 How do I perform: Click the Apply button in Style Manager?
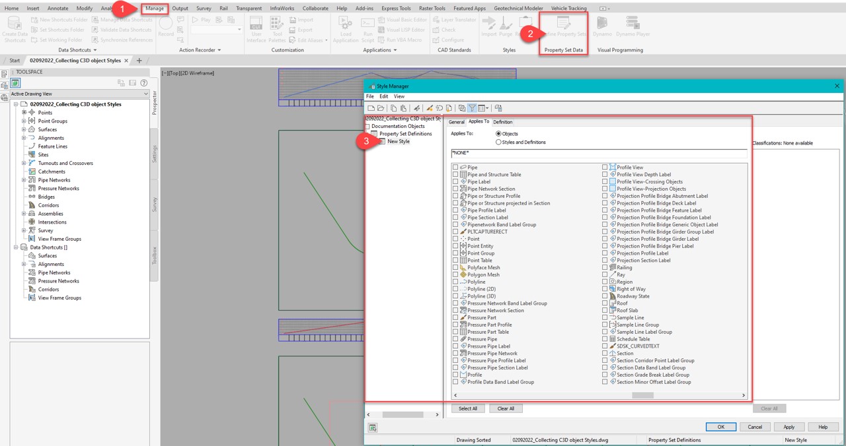click(x=789, y=427)
